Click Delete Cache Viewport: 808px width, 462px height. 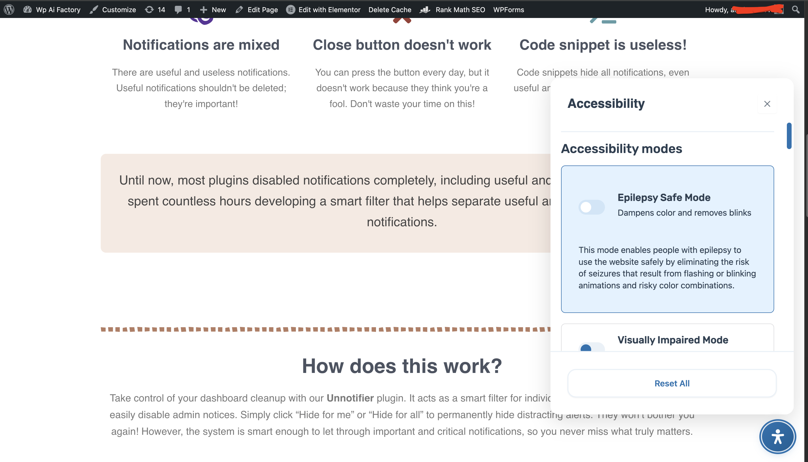(389, 10)
